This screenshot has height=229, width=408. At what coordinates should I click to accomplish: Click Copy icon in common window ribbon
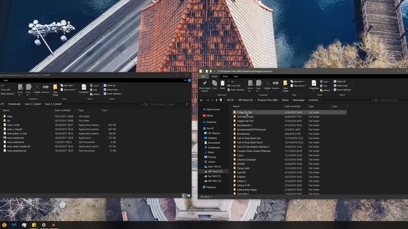[x=215, y=85]
